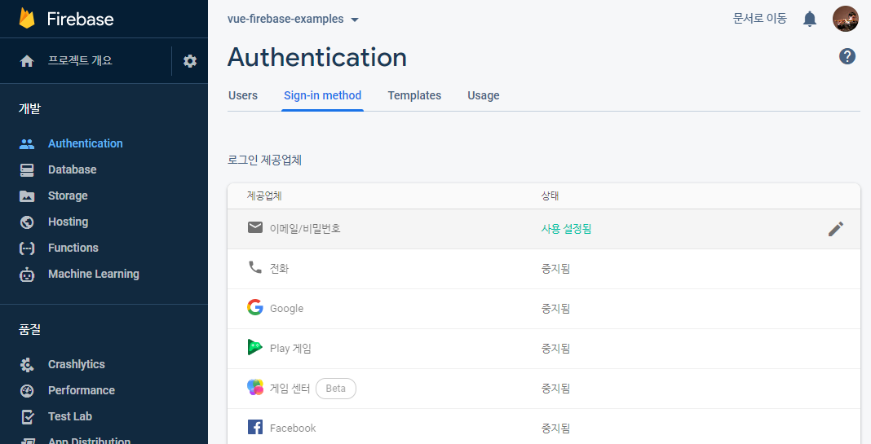Click 중지됨 status in 게임 센터 row
This screenshot has height=444, width=871.
(x=555, y=389)
